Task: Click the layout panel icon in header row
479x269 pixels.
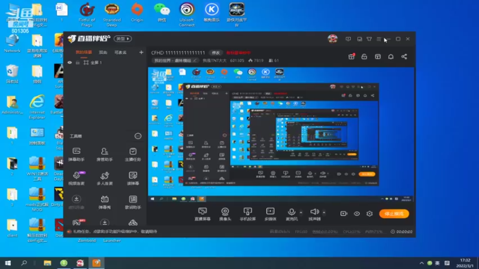Action: click(378, 57)
